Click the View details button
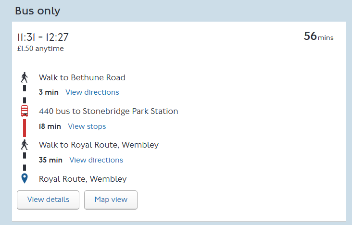 (48, 200)
